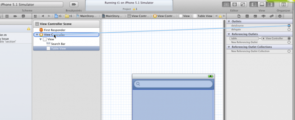295x120 pixels.
Task: Toggle the Breakpoints button in the toolbar
Action: (x=74, y=5)
